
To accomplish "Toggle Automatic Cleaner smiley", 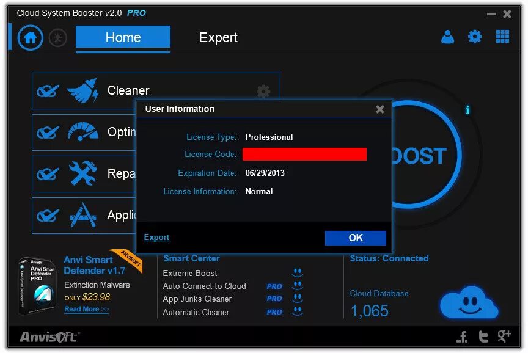I will point(298,311).
